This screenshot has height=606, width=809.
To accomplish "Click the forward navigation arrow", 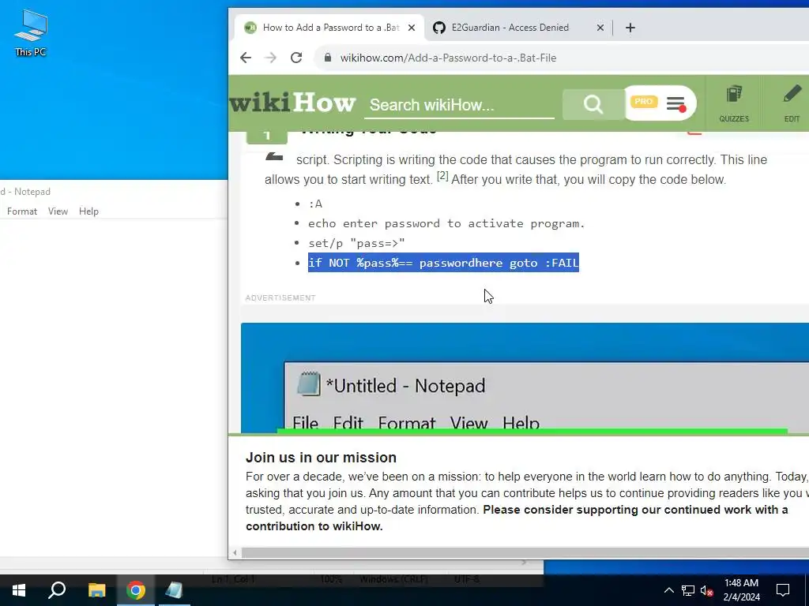I will 270,58.
